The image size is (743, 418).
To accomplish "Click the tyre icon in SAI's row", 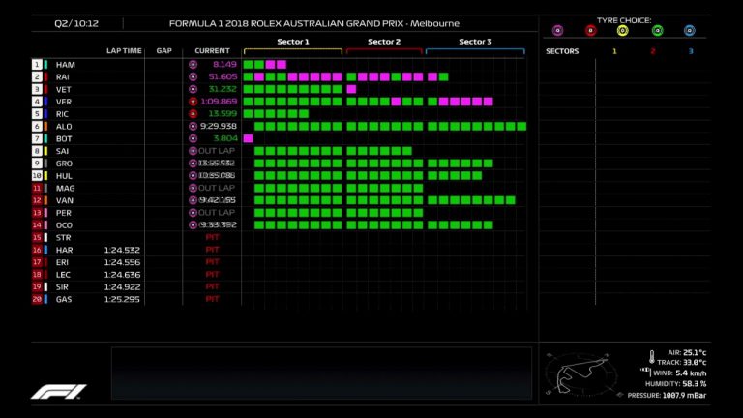I will tap(193, 151).
